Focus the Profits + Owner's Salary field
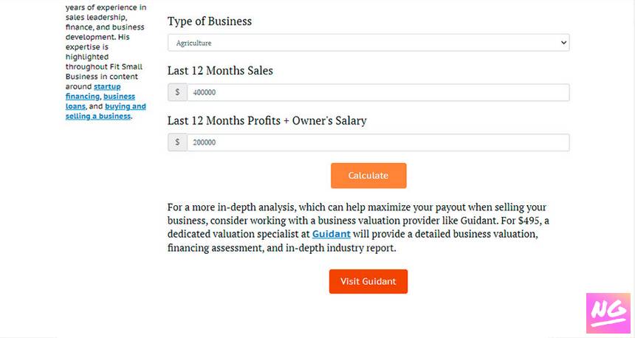This screenshot has width=635, height=338. [378, 142]
